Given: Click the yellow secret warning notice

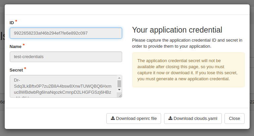Looking at the screenshot, I should [188, 70].
